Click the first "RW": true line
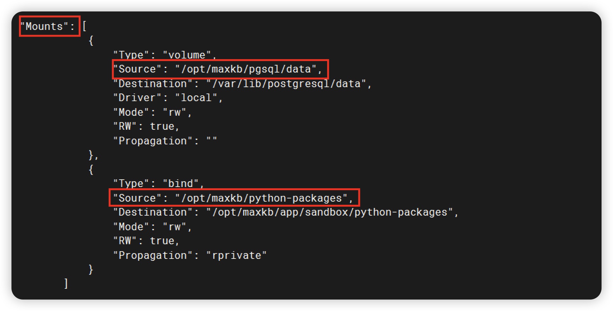Viewport: 613px width, 311px height. pos(146,126)
